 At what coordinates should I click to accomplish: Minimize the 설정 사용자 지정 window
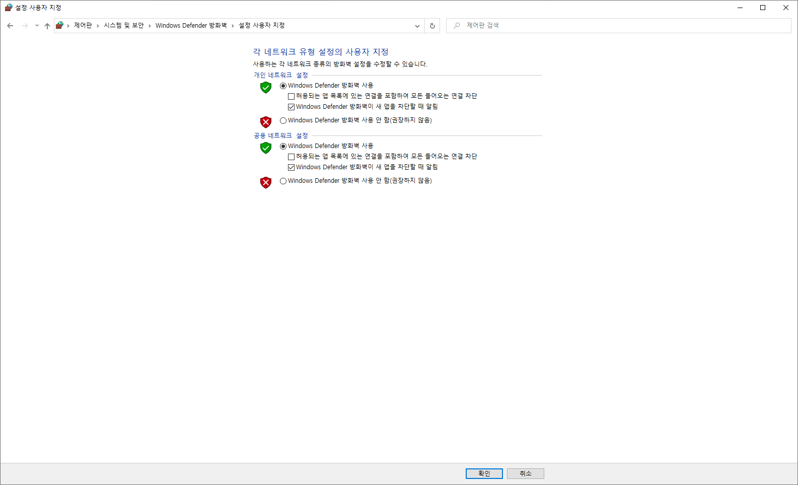pos(740,8)
